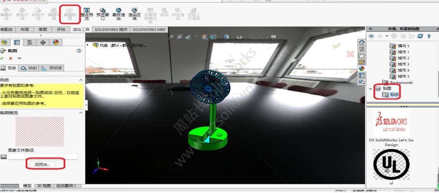The image size is (439, 193).
Task: Click the task pane Back arrow
Action: (x=371, y=36)
